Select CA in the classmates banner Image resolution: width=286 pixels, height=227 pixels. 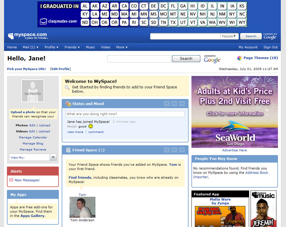click(x=124, y=6)
